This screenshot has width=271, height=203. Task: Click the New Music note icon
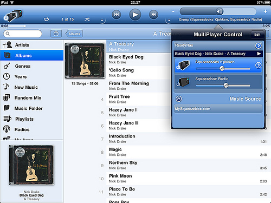tap(7, 87)
